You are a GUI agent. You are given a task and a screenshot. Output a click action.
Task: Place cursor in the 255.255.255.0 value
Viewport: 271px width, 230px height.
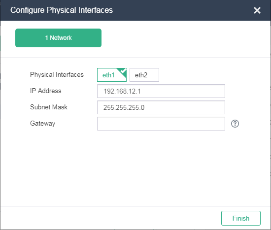(x=124, y=107)
